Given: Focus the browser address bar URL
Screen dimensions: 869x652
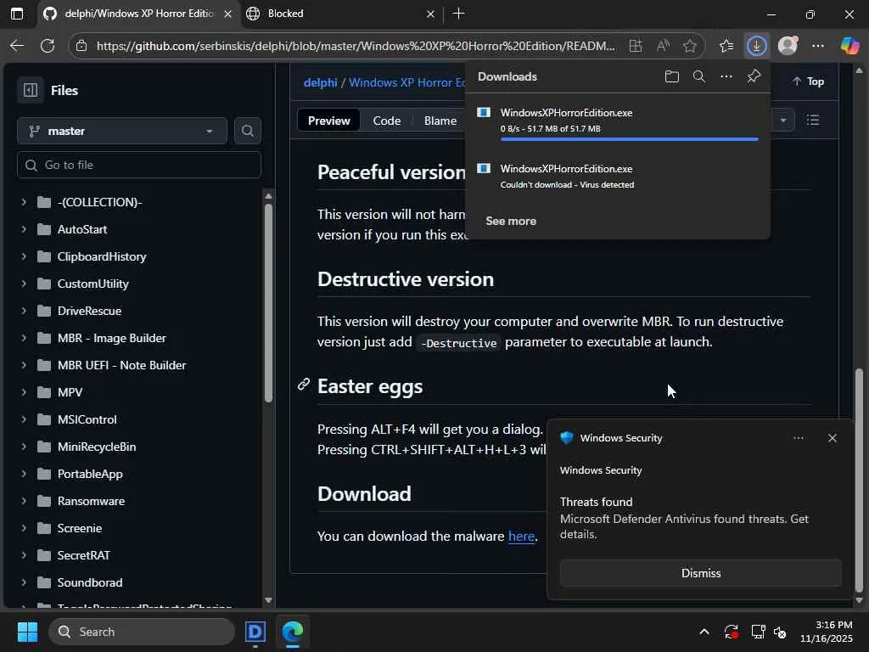Looking at the screenshot, I should pos(356,46).
